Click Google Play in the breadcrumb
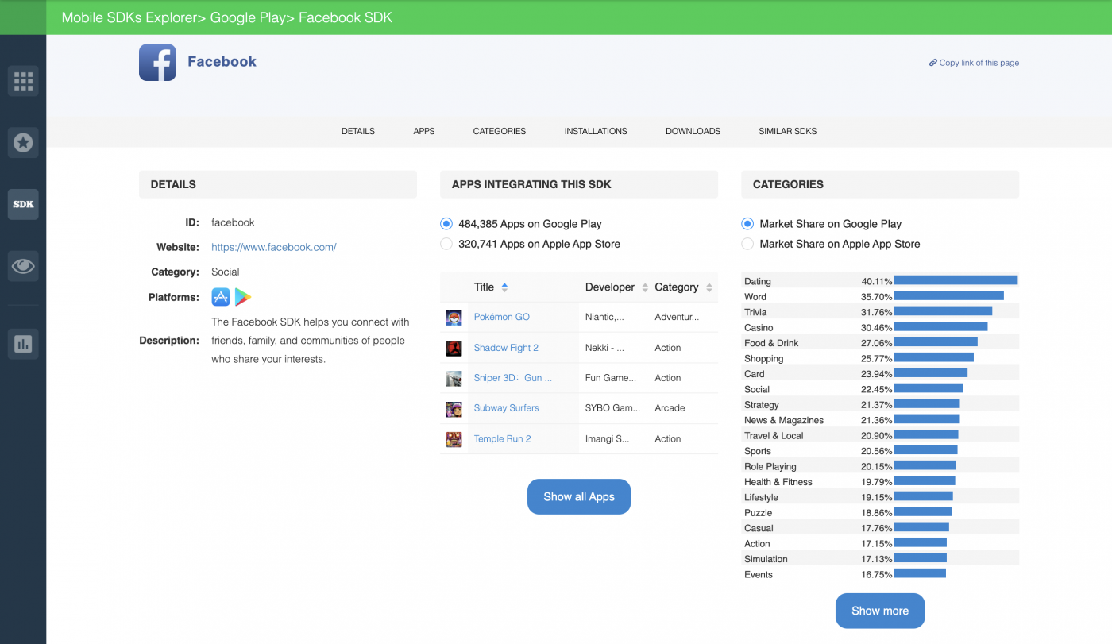This screenshot has width=1112, height=644. [x=247, y=17]
